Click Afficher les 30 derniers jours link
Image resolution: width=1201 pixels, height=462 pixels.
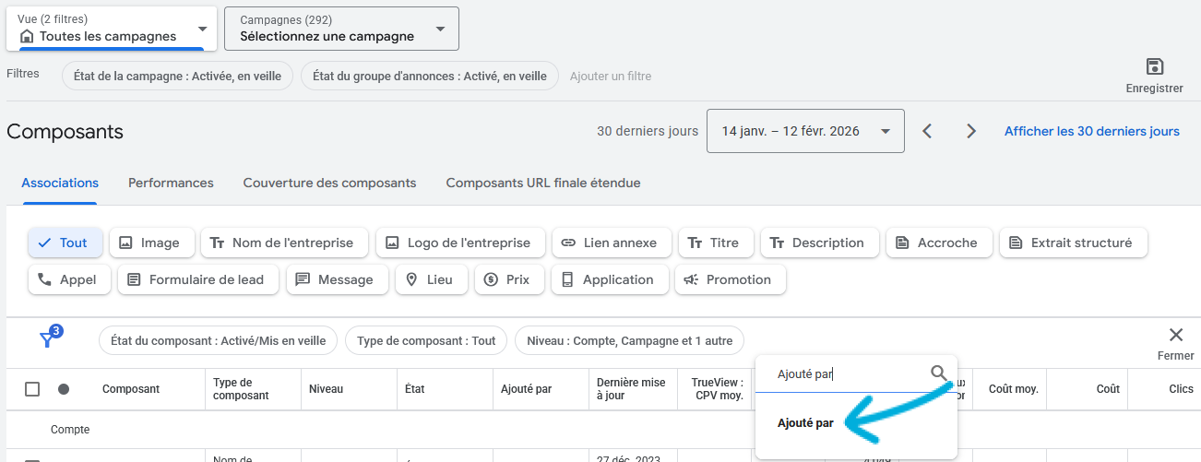tap(1091, 131)
